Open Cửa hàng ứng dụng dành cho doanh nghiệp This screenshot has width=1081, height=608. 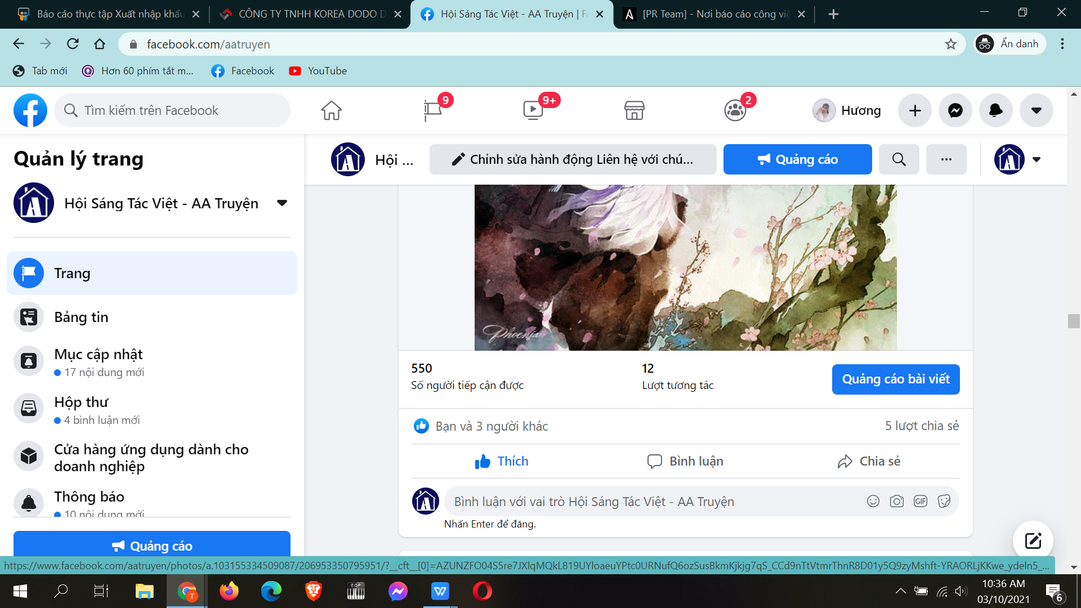pos(152,458)
